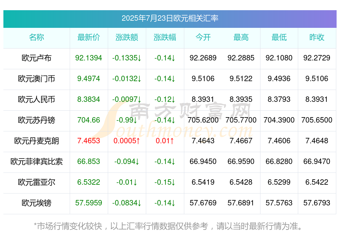Click the 涨跌额 column header
Image resolution: width=340 pixels, height=237 pixels.
pos(126,37)
